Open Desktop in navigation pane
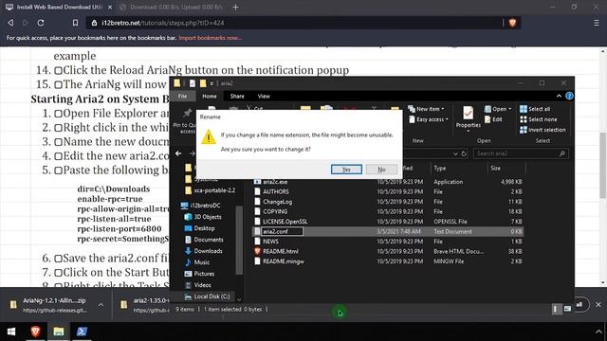The height and width of the screenshot is (341, 607). coord(200,228)
